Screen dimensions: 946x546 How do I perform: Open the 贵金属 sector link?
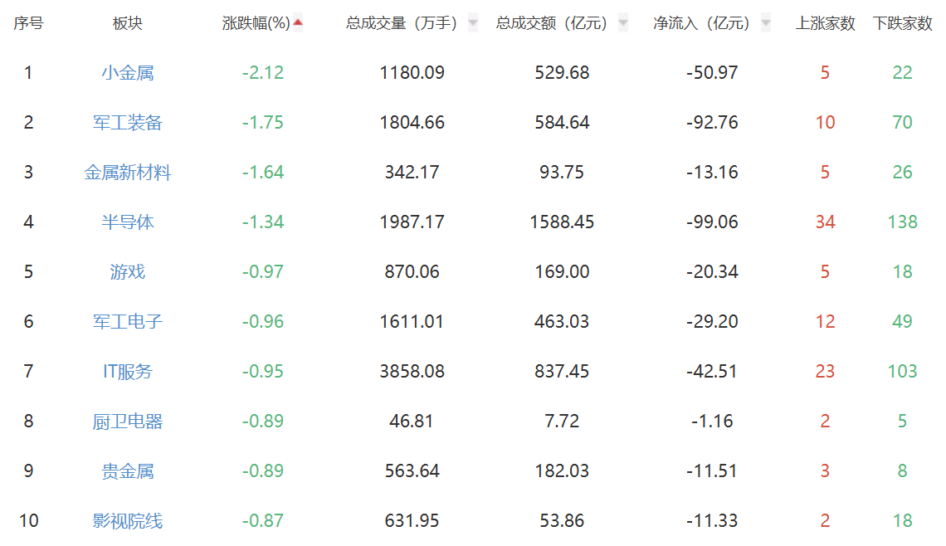click(x=128, y=471)
